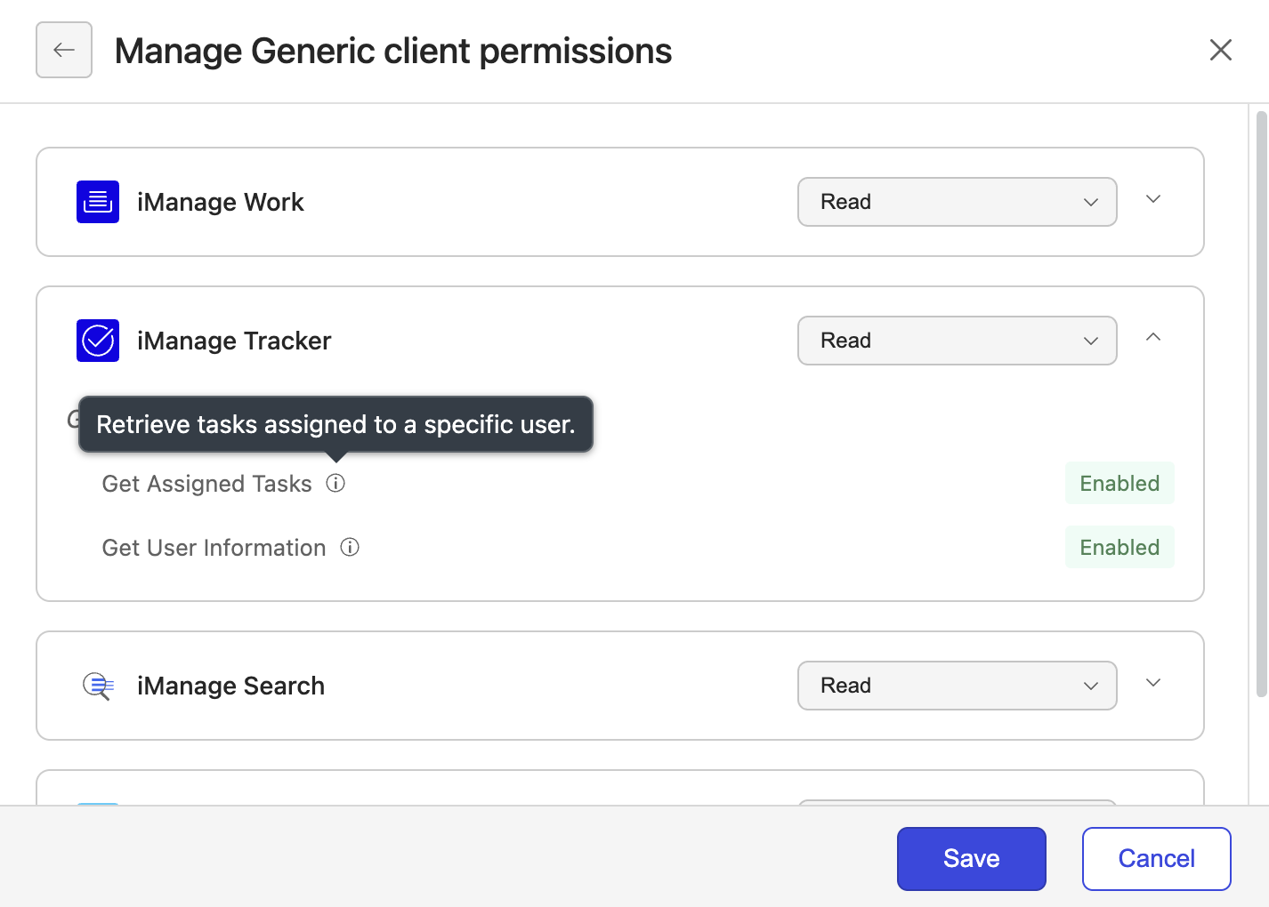
Task: Click the iManage Tracker checkmark icon
Action: [98, 341]
